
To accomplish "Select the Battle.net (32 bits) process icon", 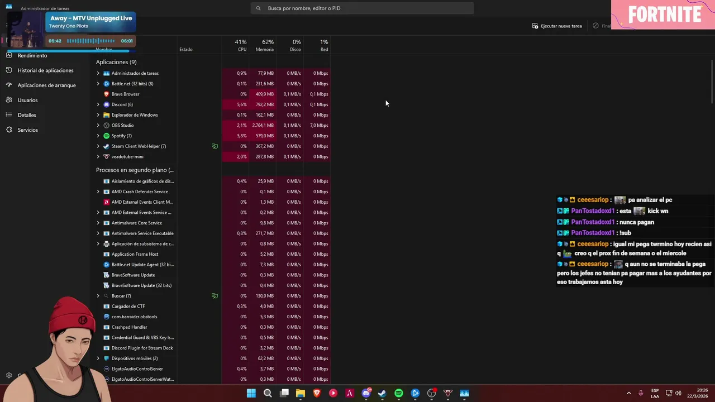I will [107, 84].
